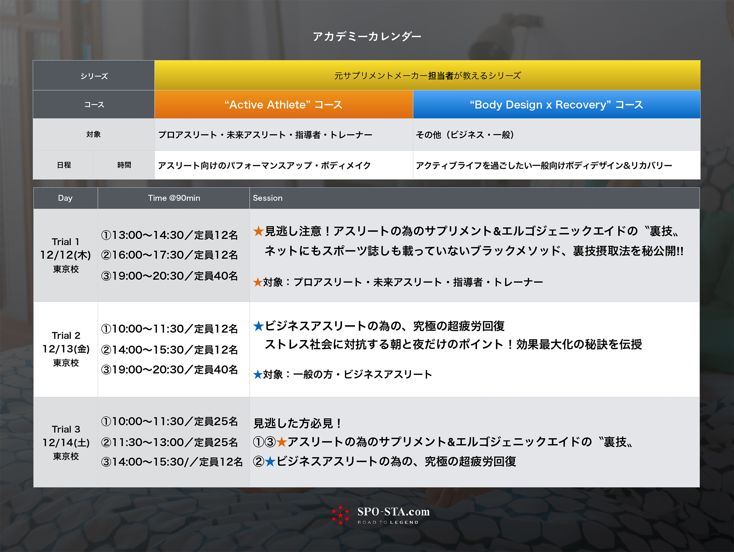
Task: Click orange star beside 対象：プロアスリート
Action: coord(258,282)
